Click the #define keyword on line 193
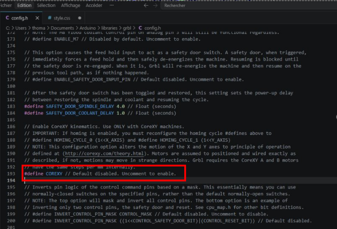 [x=34, y=174]
